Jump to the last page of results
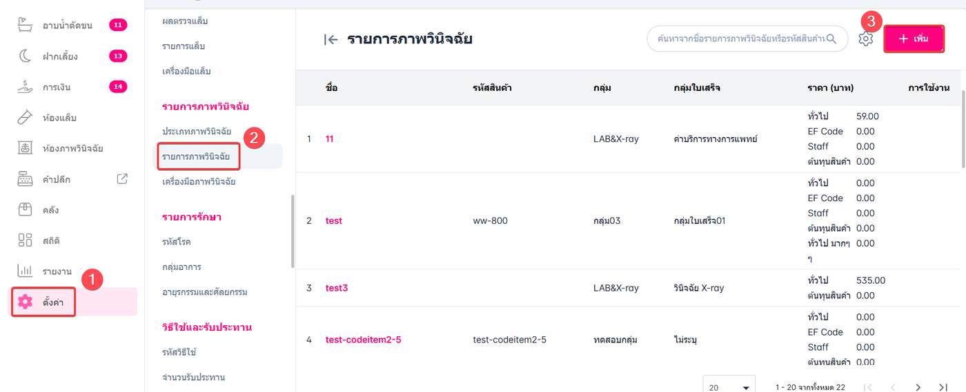 click(943, 387)
